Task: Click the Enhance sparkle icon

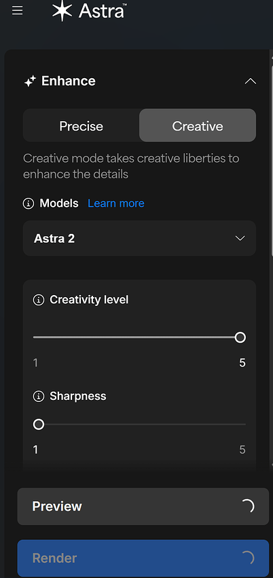Action: tap(30, 81)
